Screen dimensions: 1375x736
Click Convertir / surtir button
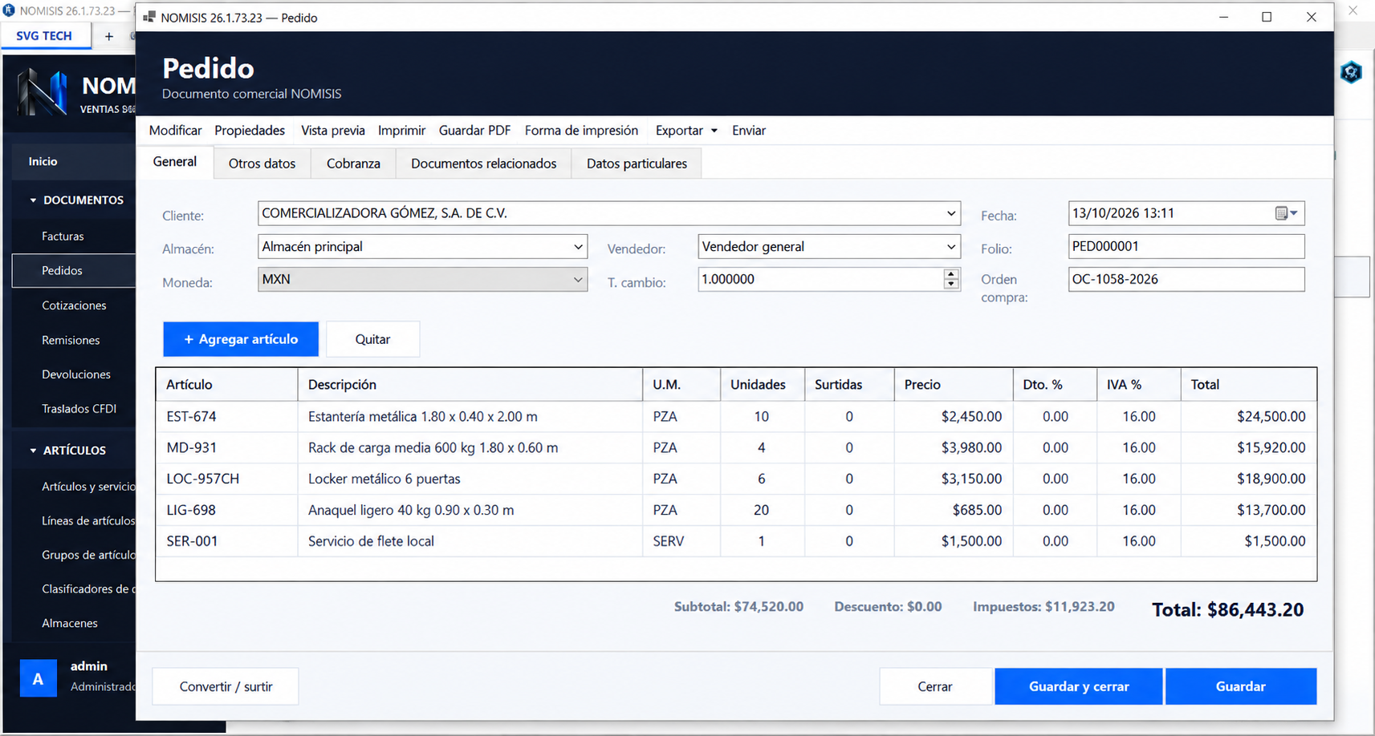click(x=226, y=686)
